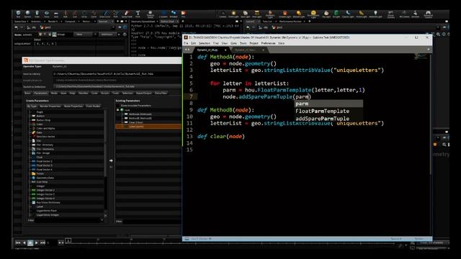Select the Draw Curve shelf tool
Viewport: 461px width, 259px height.
(x=105, y=14)
